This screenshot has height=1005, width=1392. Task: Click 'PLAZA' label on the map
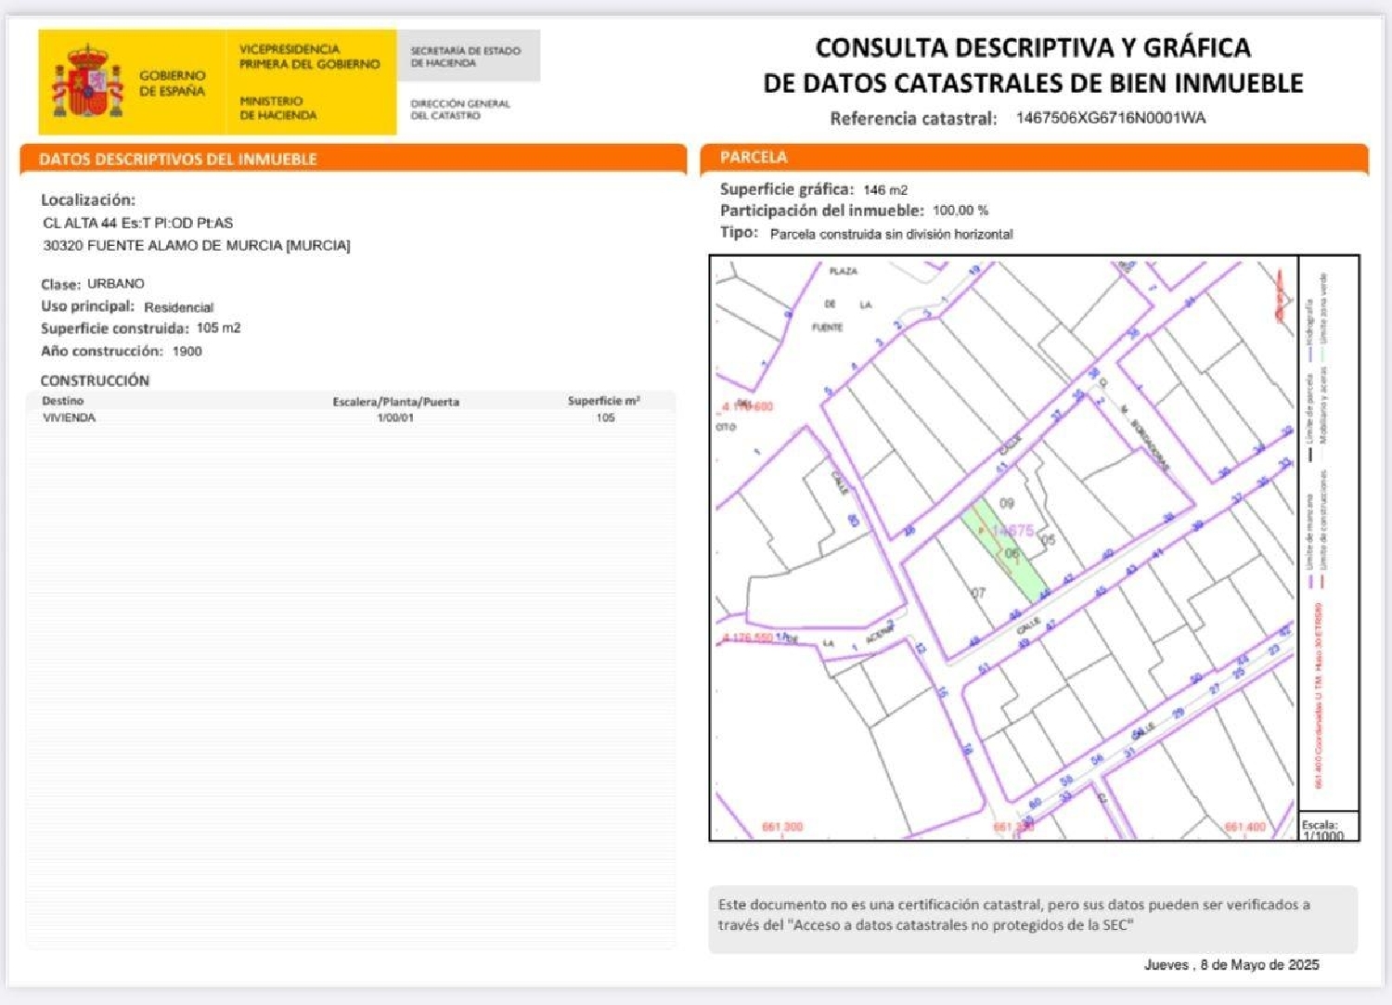(x=843, y=271)
